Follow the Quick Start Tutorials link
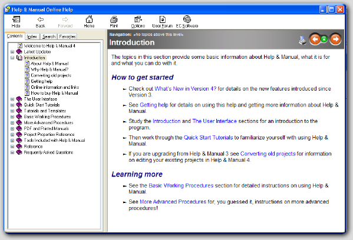This screenshot has height=240, width=353. coord(208,138)
